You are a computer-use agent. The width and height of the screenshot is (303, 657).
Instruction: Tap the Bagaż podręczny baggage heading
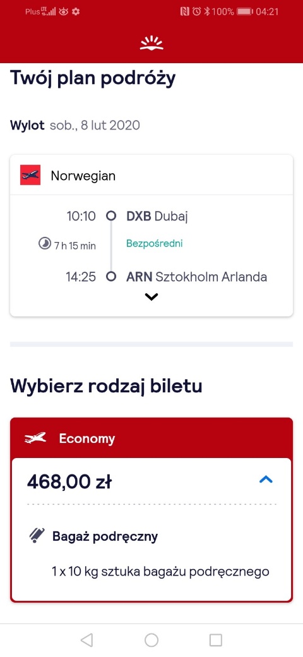coord(105,536)
